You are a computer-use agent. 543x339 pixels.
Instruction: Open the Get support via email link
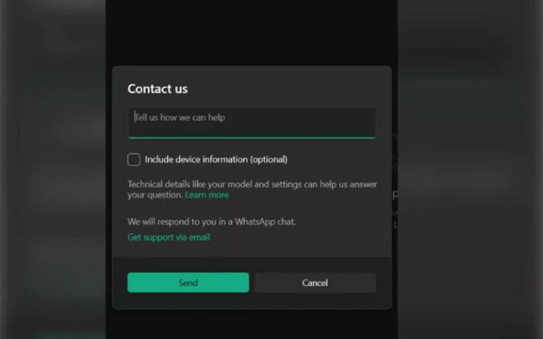[x=169, y=237]
